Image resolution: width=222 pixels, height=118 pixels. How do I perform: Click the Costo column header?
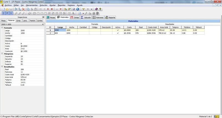click(129, 27)
